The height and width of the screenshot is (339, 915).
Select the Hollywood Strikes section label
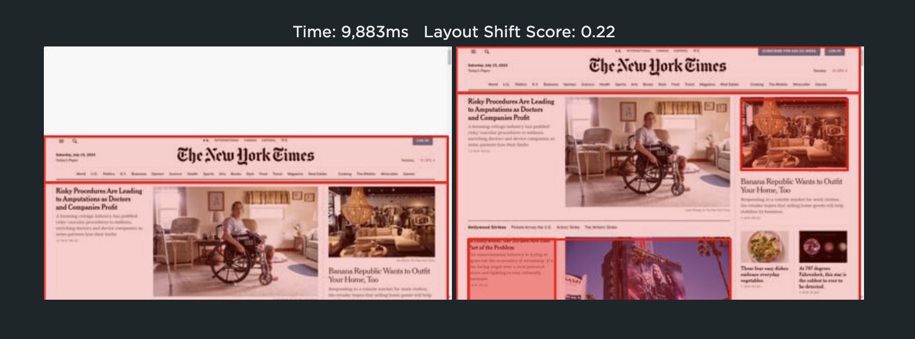[x=487, y=227]
